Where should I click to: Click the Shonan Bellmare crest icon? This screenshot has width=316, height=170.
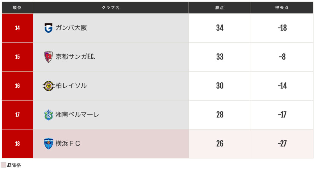[x=48, y=115]
